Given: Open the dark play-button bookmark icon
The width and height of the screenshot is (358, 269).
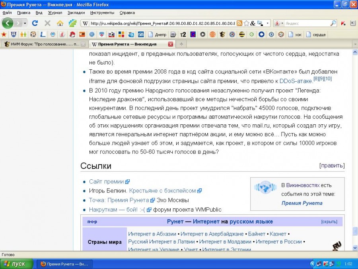Looking at the screenshot, I should coord(203,35).
